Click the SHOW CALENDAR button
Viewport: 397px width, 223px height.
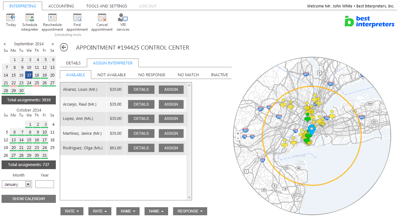point(29,199)
